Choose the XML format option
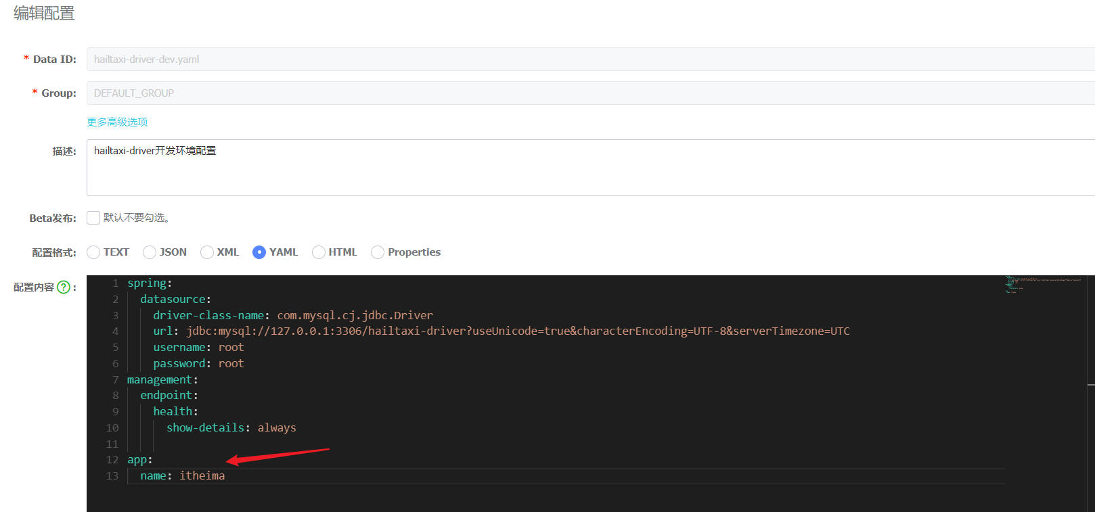Image resolution: width=1095 pixels, height=512 pixels. pyautogui.click(x=207, y=252)
